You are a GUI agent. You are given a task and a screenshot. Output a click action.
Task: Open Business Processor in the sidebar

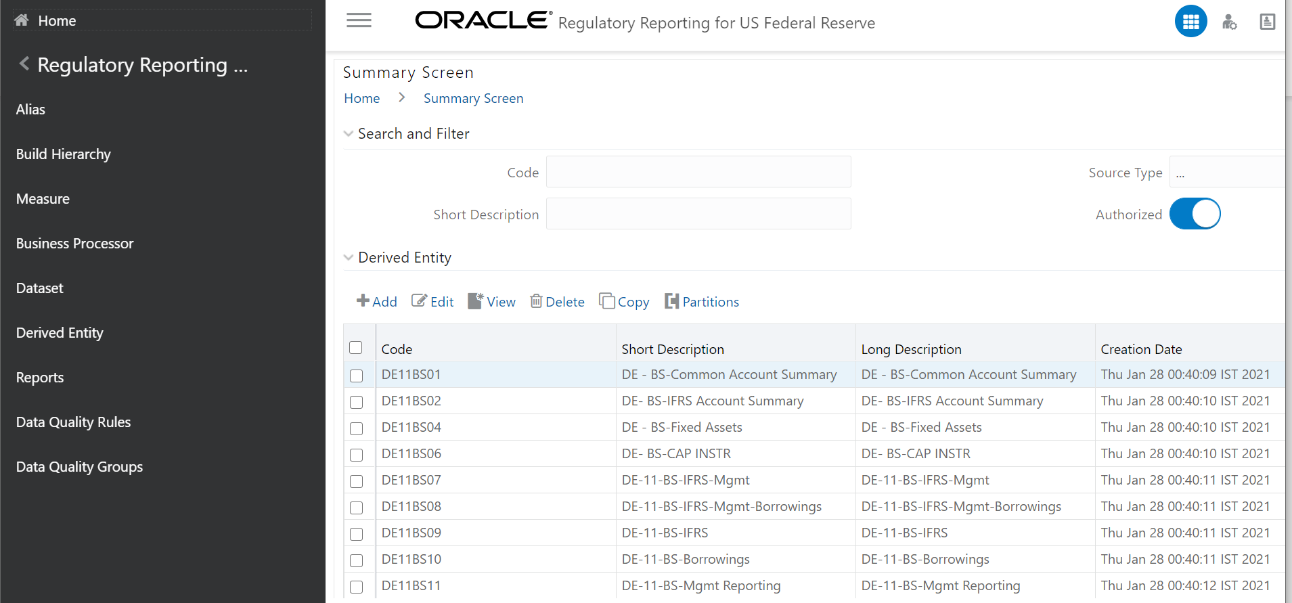pyautogui.click(x=74, y=244)
